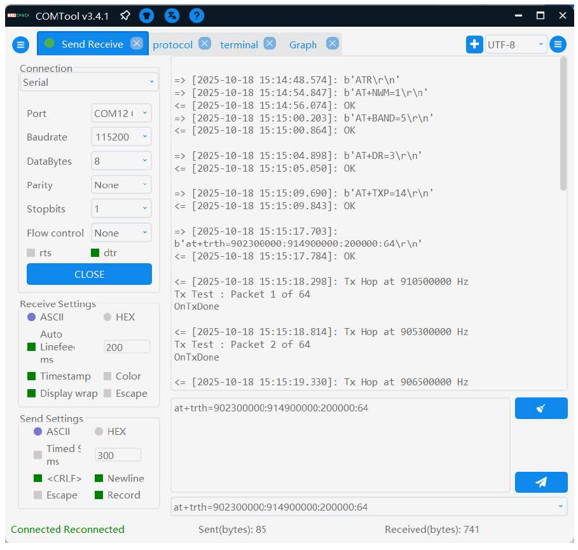The image size is (578, 550).
Task: Toggle the Timestamp checkbox
Action: pos(31,376)
